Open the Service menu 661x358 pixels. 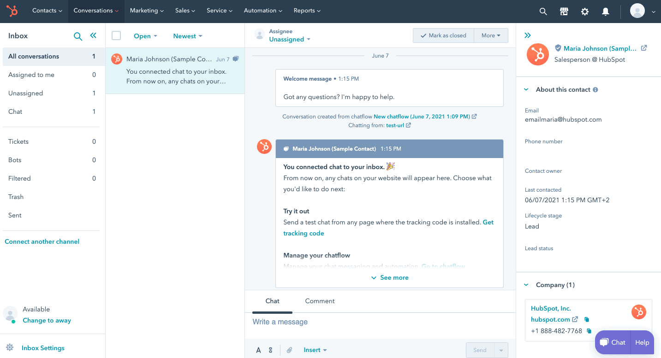click(x=219, y=11)
